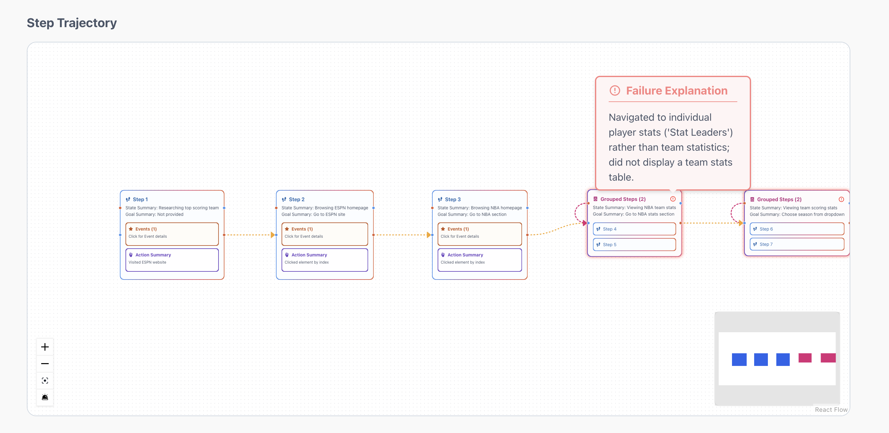The width and height of the screenshot is (889, 433).
Task: Select Step 4 in grouped steps
Action: coord(634,229)
